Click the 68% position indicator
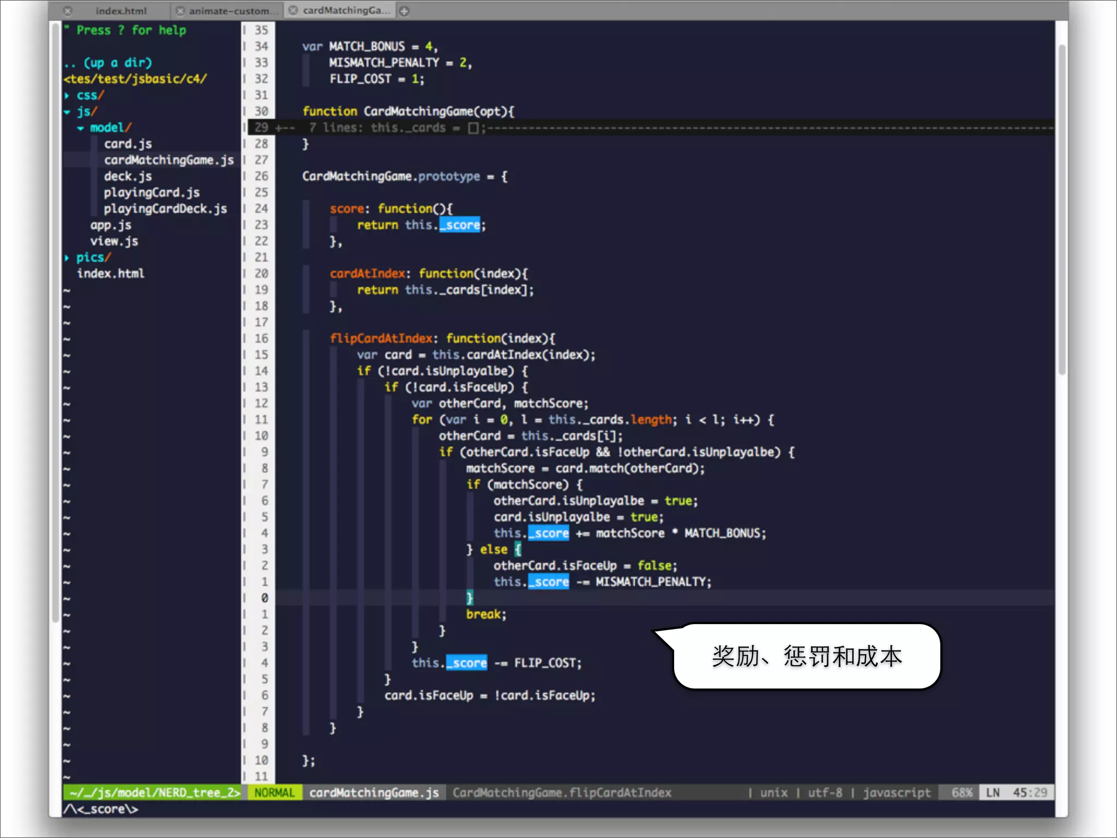Viewport: 1117px width, 838px height. point(962,793)
